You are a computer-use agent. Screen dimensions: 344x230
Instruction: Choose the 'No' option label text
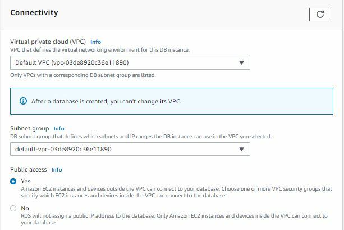(x=25, y=208)
